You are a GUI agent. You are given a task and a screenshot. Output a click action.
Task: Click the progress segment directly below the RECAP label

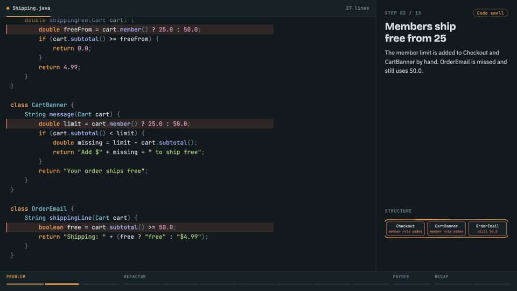[453, 284]
